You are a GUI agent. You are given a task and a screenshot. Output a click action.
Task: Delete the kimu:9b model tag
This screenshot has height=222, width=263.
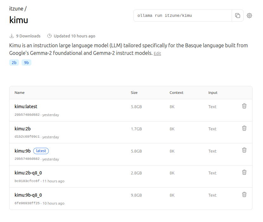click(244, 150)
